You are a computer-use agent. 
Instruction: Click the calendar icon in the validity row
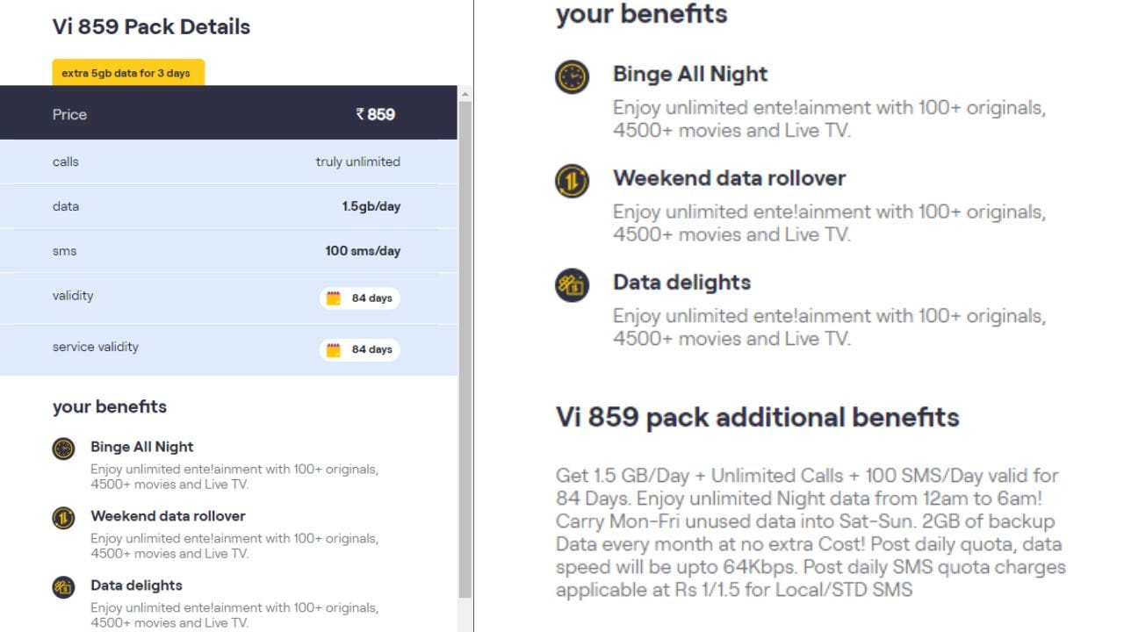click(x=334, y=298)
